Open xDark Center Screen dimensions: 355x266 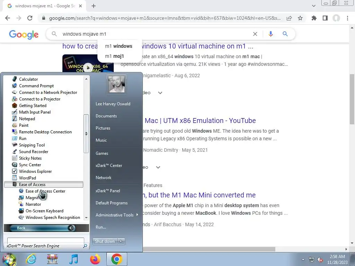tap(109, 165)
